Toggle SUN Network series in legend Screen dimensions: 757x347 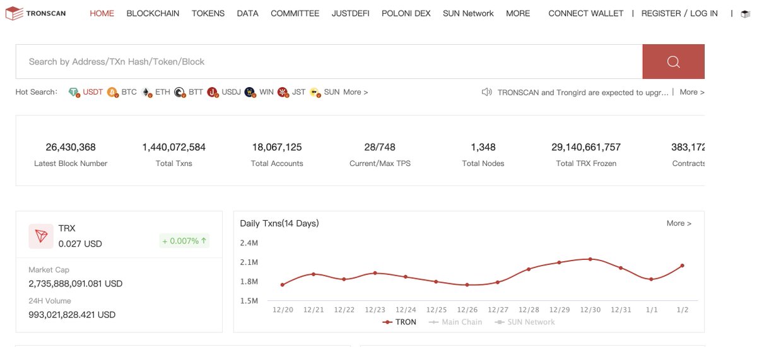point(525,322)
